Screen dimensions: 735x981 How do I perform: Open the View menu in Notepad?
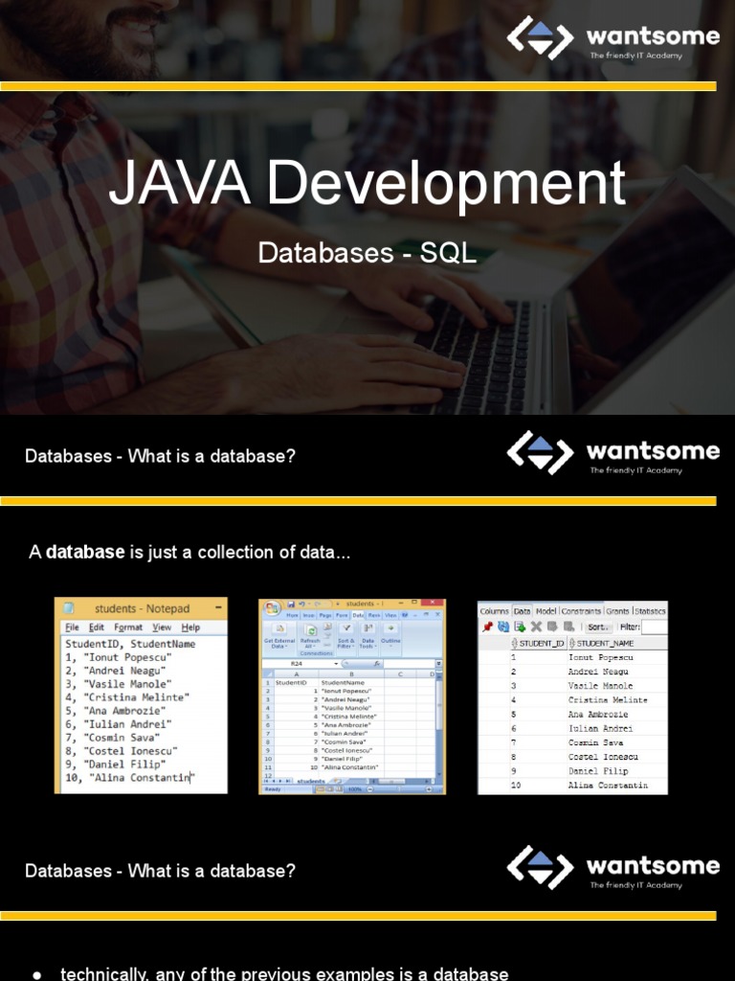161,627
